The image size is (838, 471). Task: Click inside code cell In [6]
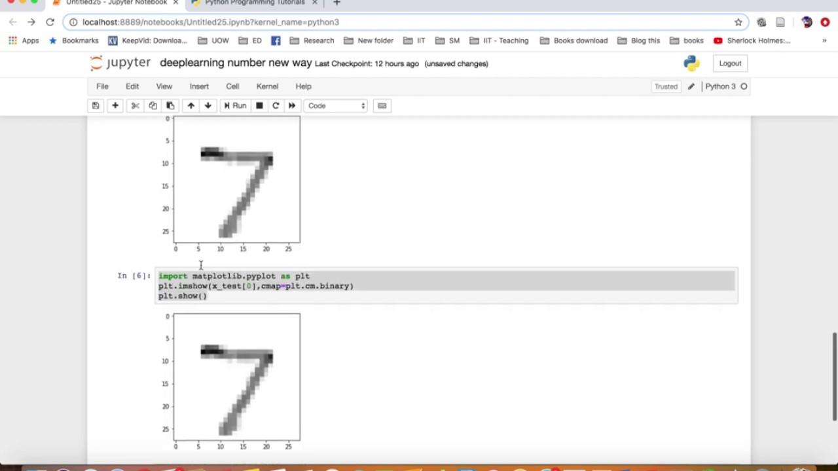pyautogui.click(x=446, y=287)
